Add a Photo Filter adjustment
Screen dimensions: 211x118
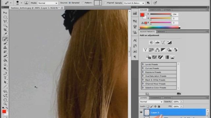tap(169, 50)
